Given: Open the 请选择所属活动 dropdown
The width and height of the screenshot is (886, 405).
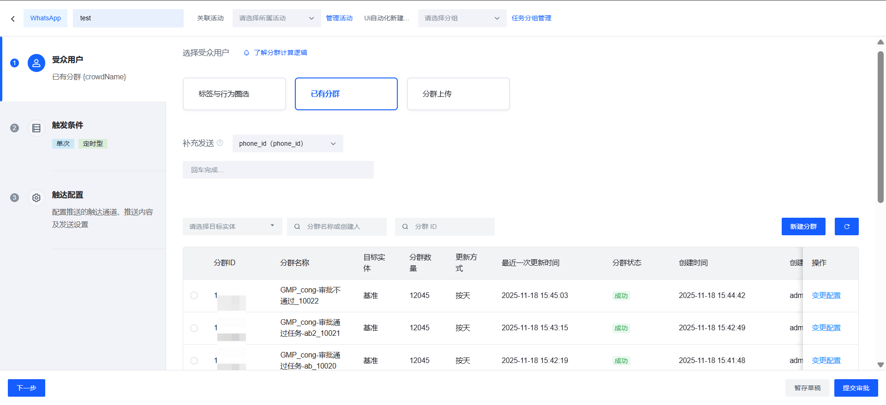Looking at the screenshot, I should 276,18.
